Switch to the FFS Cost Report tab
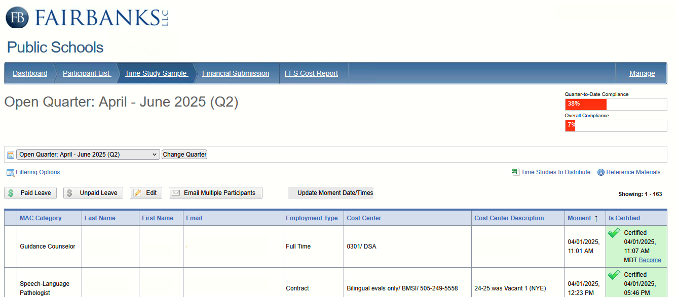This screenshot has width=677, height=297. pyautogui.click(x=311, y=73)
